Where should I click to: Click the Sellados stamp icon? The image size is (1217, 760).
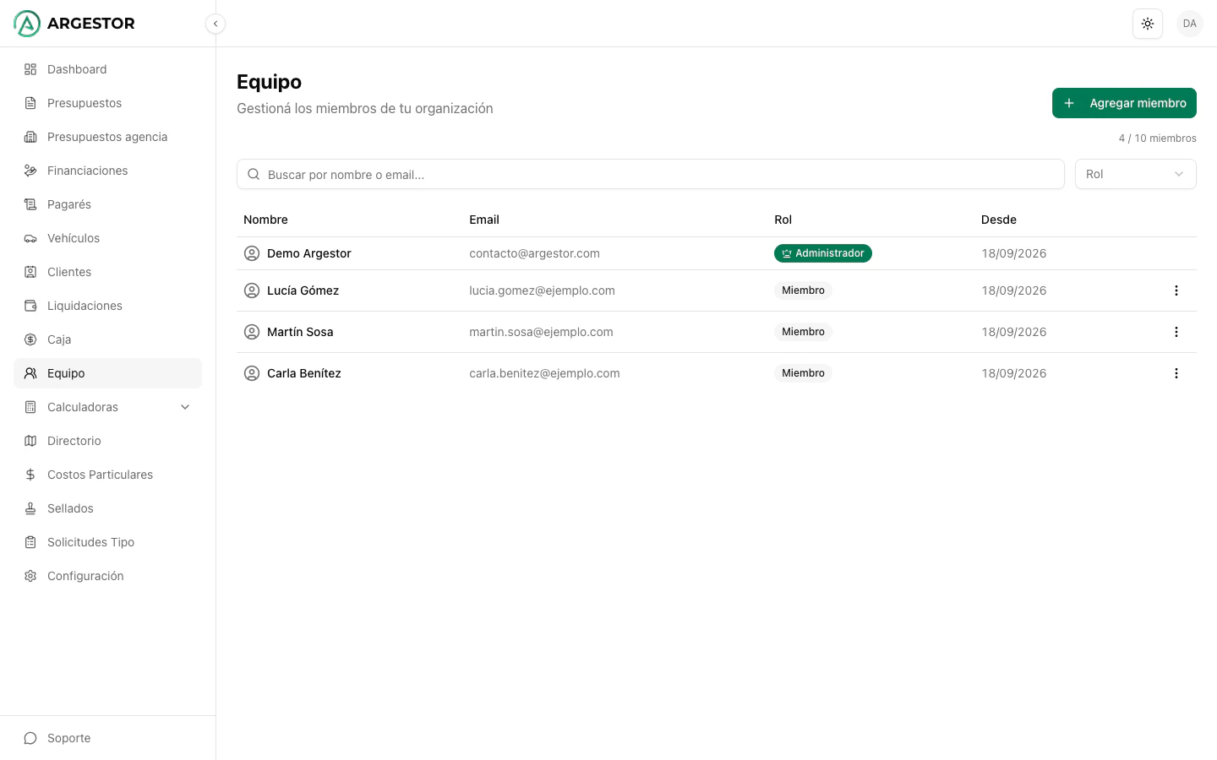[x=30, y=508]
